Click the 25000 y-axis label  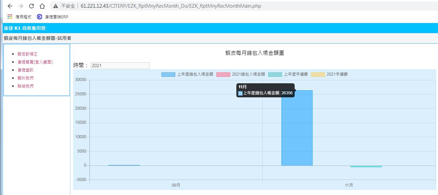[x=80, y=94]
